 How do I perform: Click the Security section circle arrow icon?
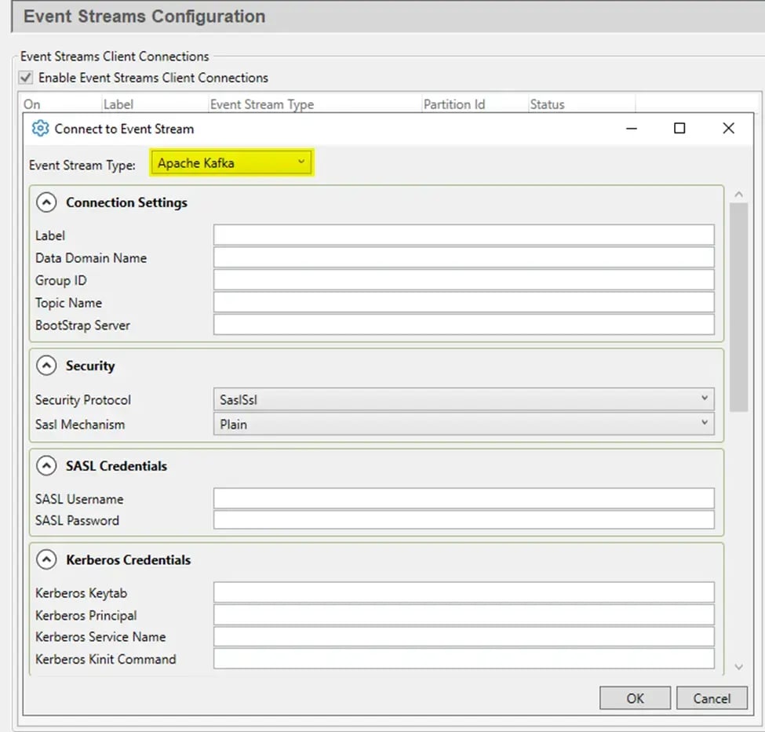coord(46,366)
